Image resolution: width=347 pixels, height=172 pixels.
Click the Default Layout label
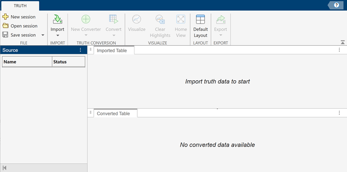[x=201, y=32]
